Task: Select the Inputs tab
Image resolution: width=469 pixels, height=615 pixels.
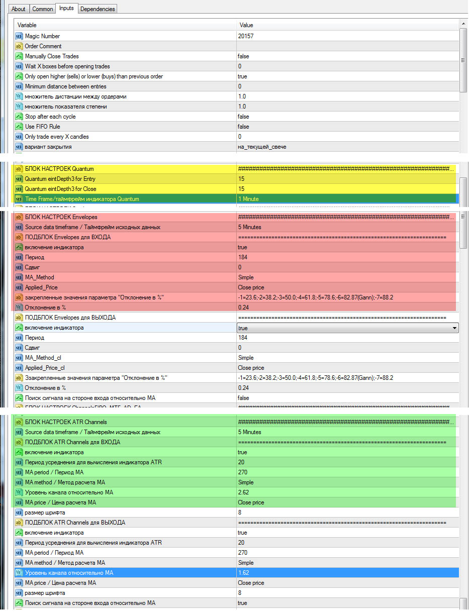Action: point(66,8)
